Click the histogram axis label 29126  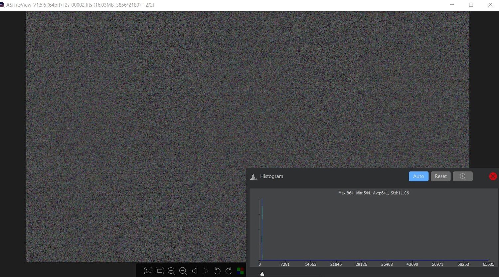[361, 264]
